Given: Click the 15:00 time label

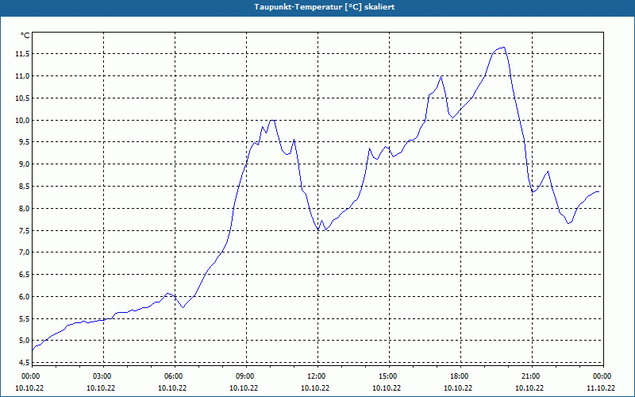Looking at the screenshot, I should [x=389, y=376].
